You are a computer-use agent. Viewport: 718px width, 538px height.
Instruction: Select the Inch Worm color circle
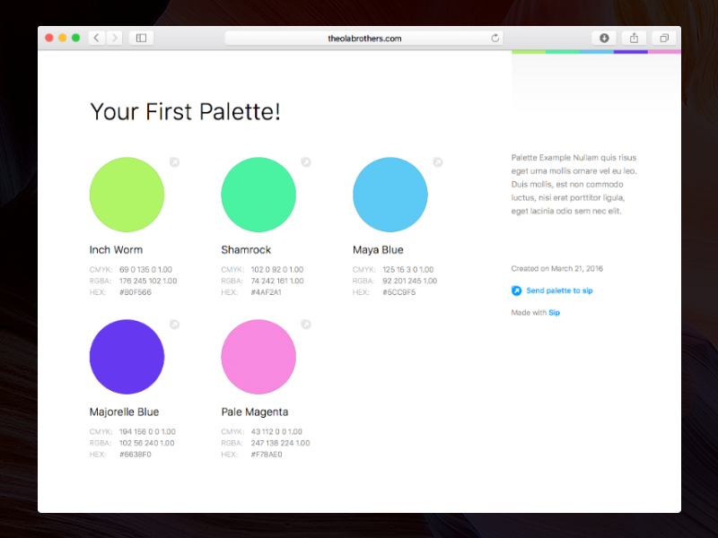pyautogui.click(x=127, y=194)
